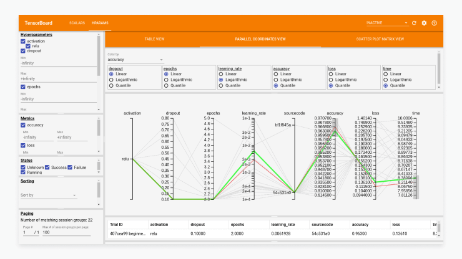Image resolution: width=462 pixels, height=259 pixels.
Task: Set time scale to Logarithmic
Action: (386, 80)
